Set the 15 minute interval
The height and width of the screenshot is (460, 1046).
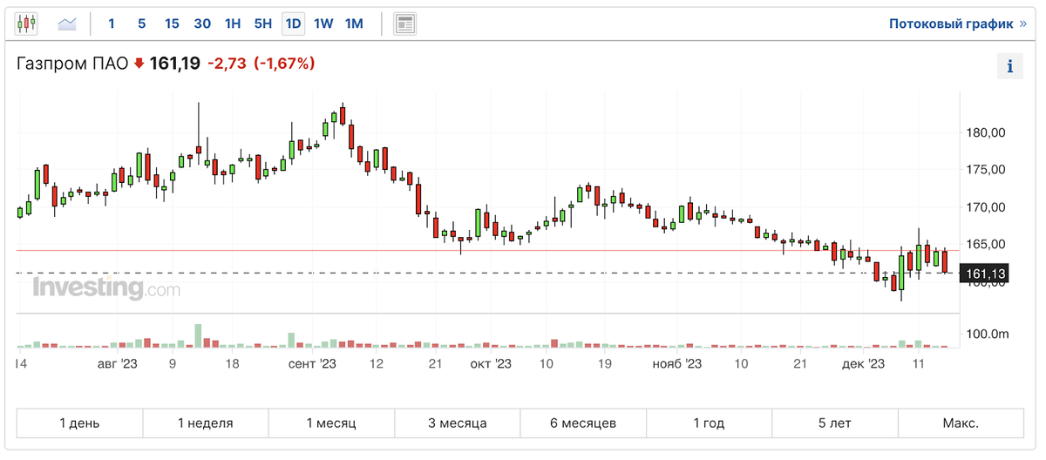172,24
